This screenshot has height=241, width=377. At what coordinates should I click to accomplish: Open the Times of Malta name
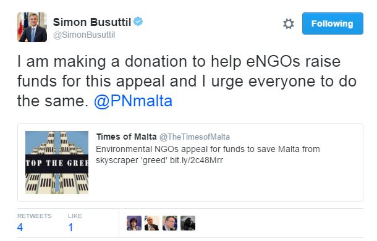pos(127,137)
